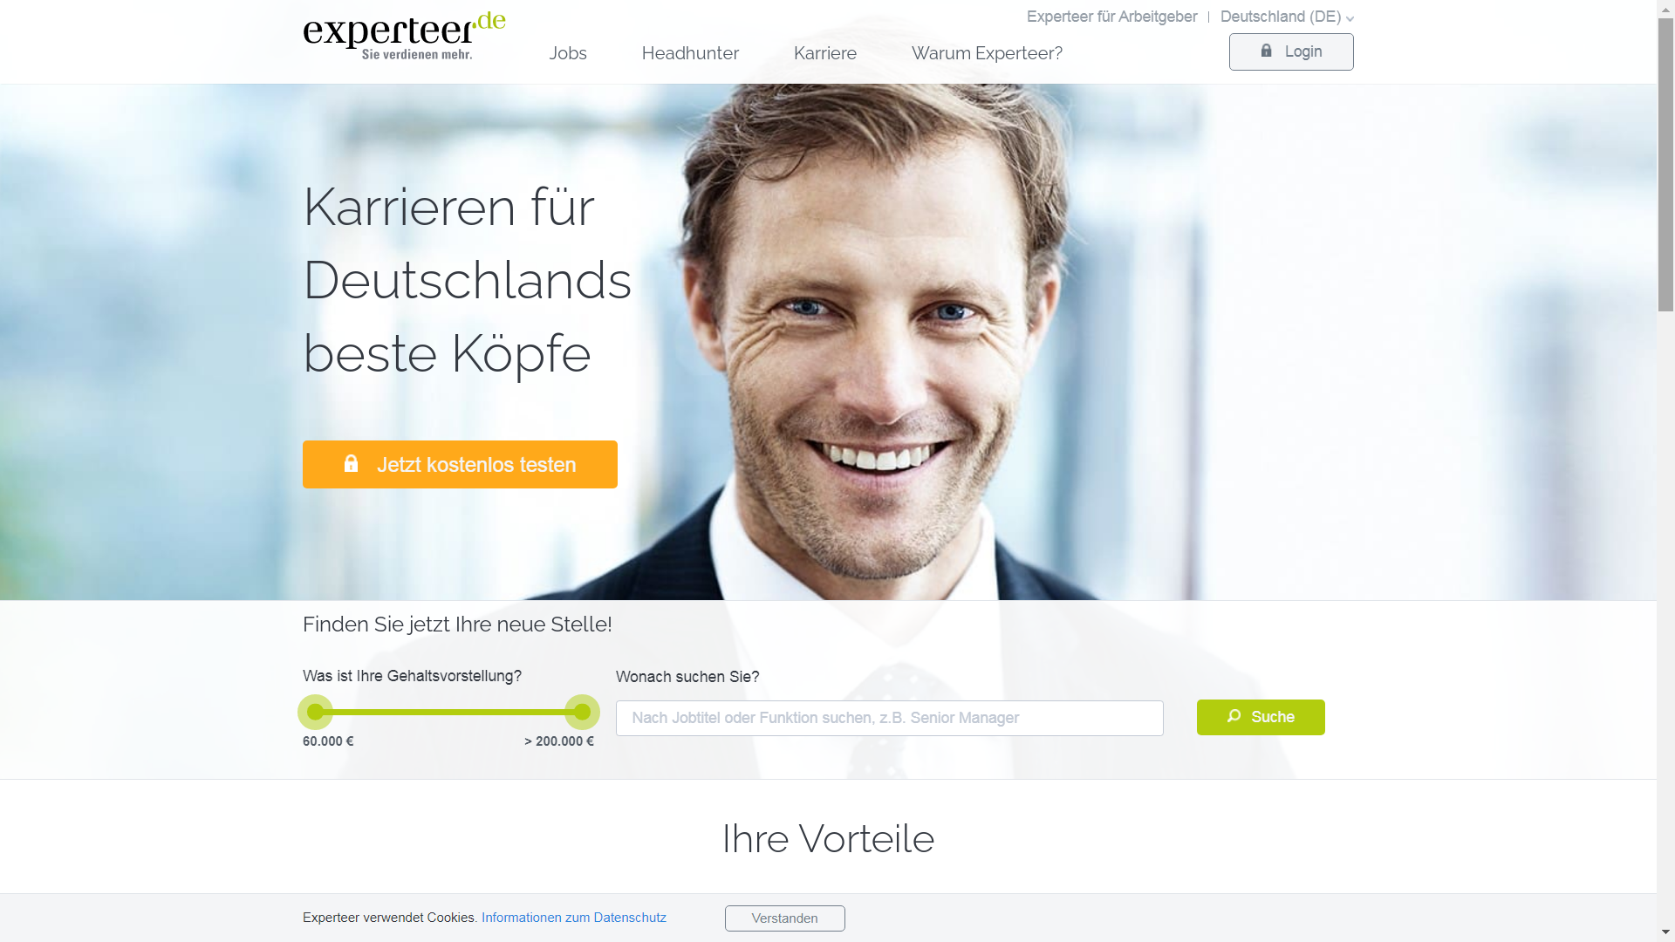Click the green Suche button

[1261, 717]
